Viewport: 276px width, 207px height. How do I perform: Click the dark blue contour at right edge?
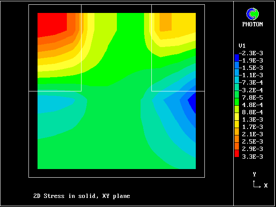pyautogui.click(x=192, y=103)
